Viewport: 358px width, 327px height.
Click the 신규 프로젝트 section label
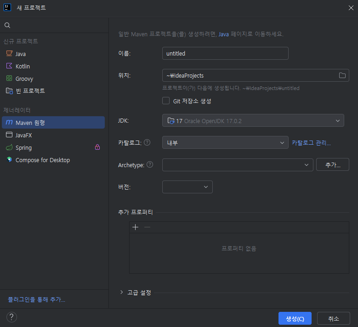point(21,41)
